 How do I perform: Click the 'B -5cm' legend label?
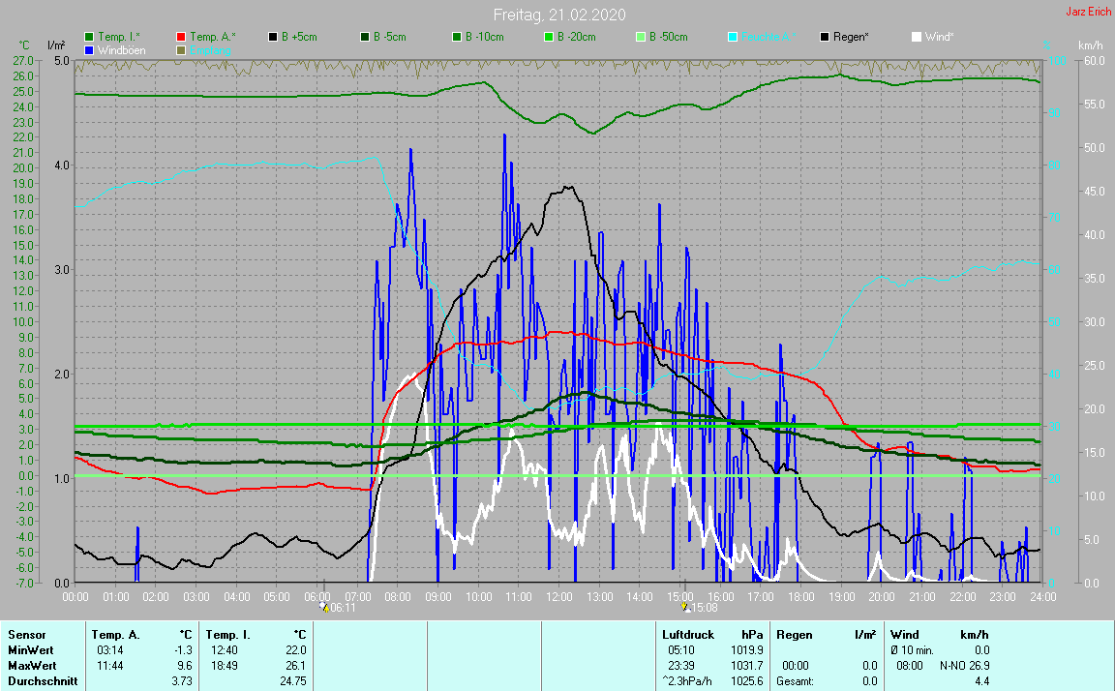(390, 37)
